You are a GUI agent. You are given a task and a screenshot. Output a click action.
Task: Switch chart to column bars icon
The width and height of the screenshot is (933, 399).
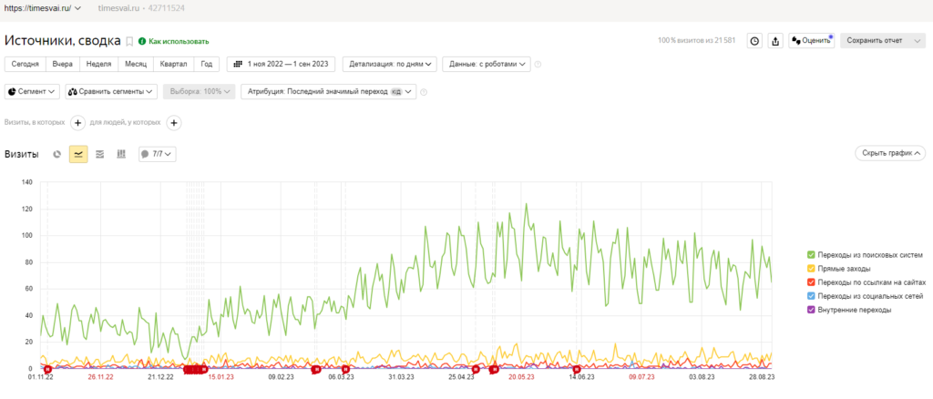coord(121,154)
